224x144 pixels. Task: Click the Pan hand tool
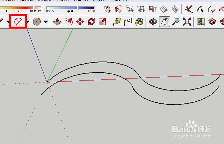pyautogui.click(x=165, y=22)
